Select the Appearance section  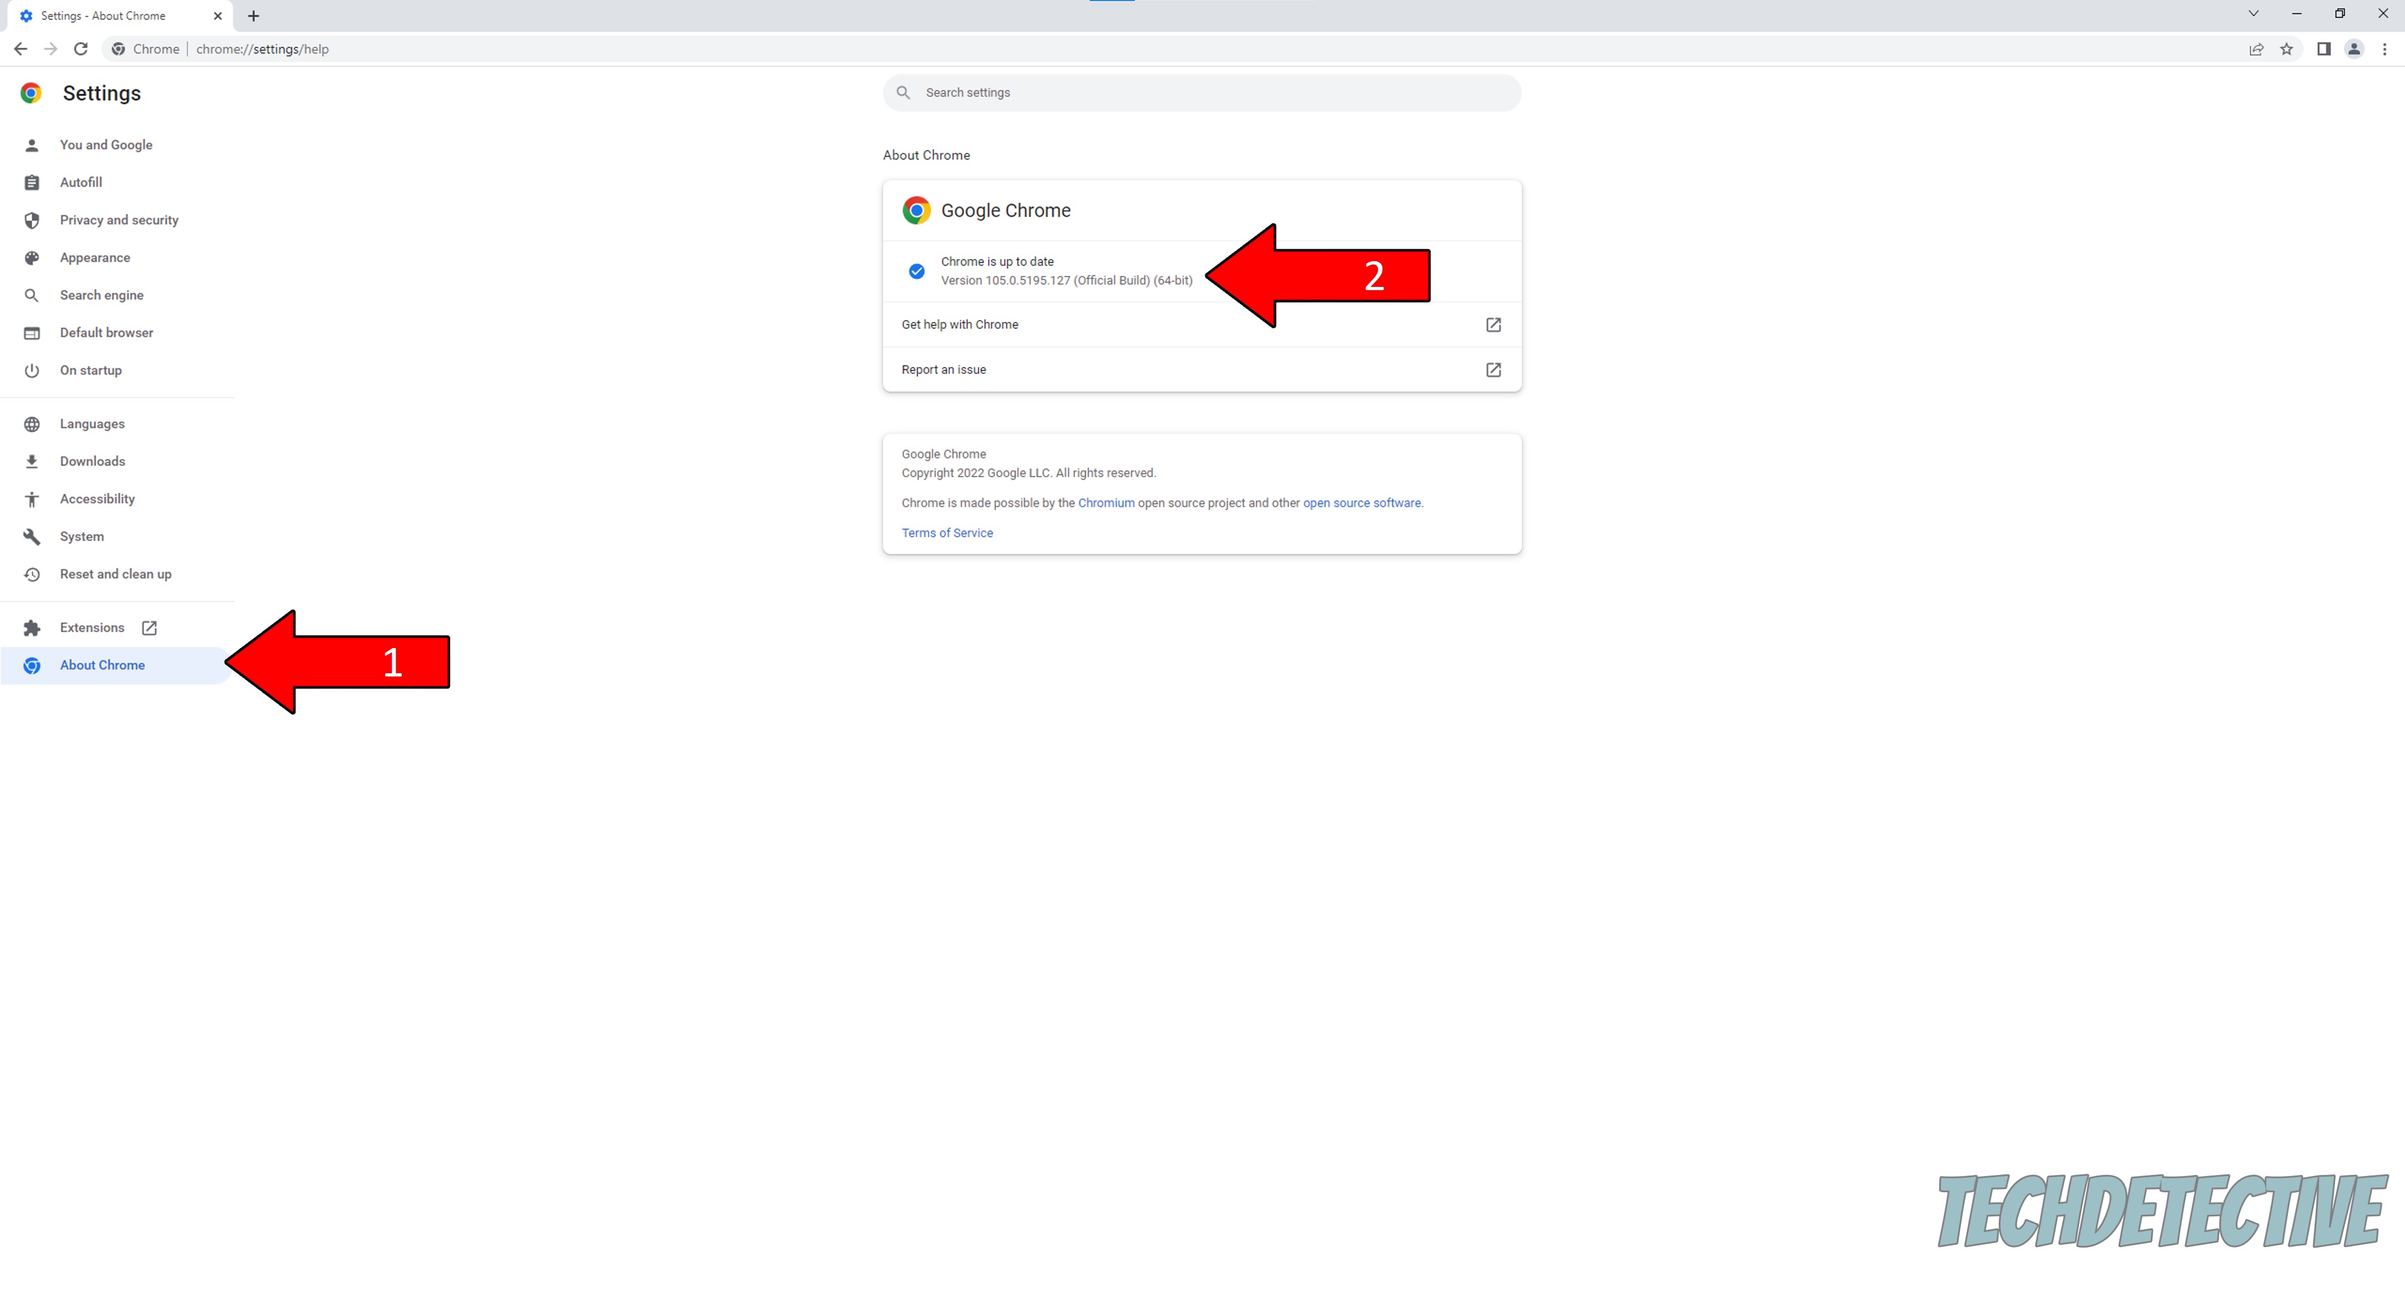pyautogui.click(x=95, y=257)
